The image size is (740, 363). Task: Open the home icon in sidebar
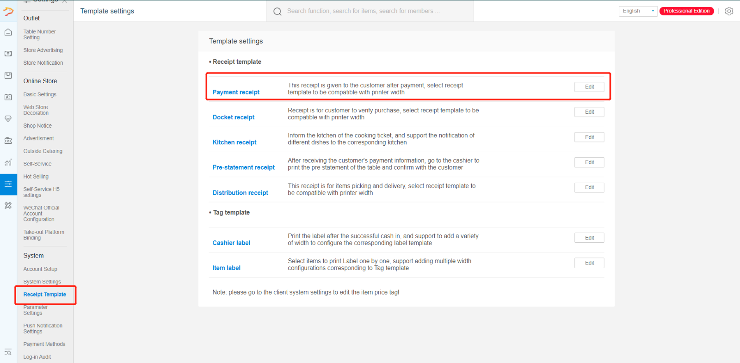[x=8, y=32]
